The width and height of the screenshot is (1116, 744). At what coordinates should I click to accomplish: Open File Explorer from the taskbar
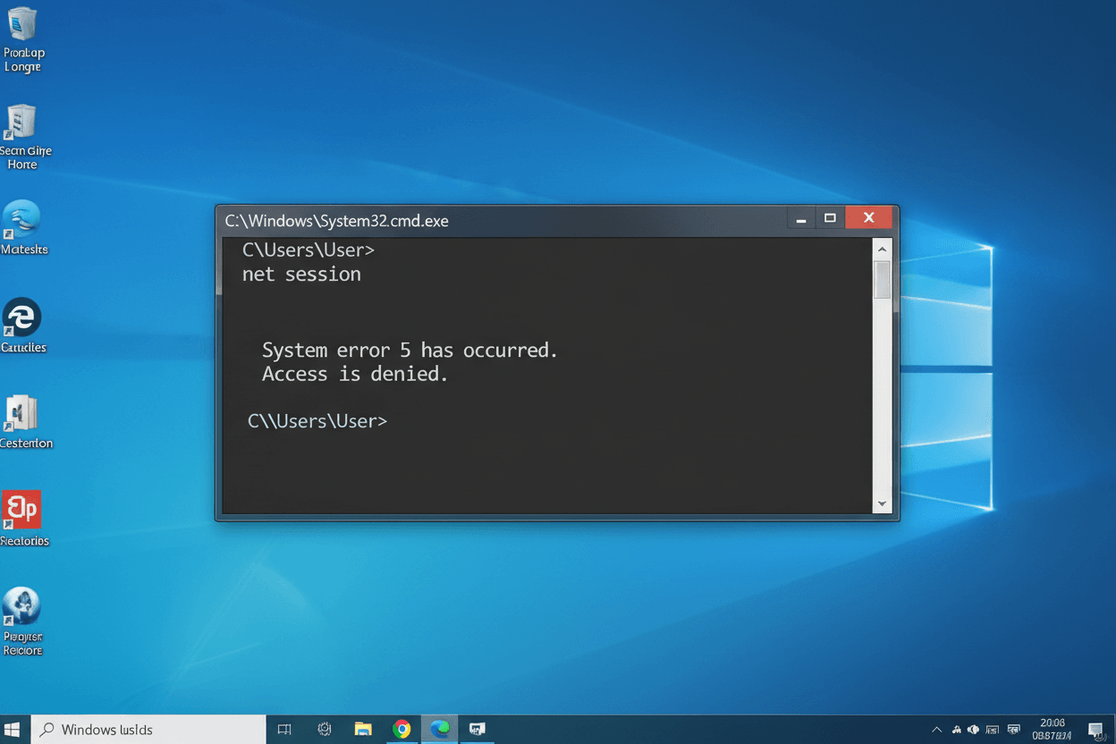[362, 729]
